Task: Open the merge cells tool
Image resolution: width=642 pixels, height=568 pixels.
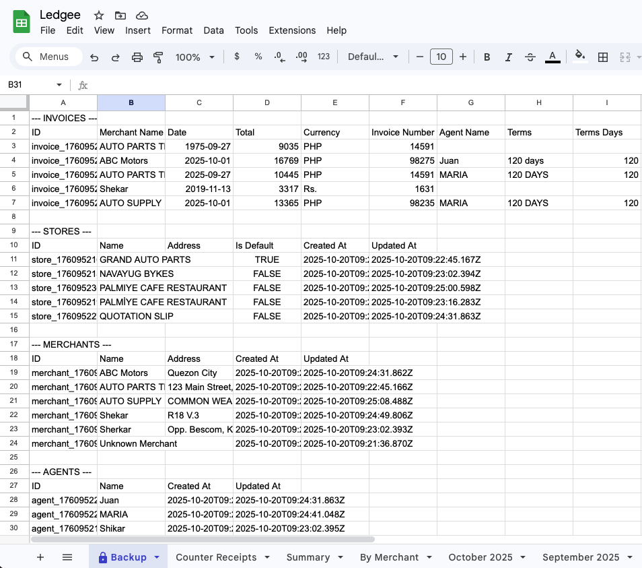Action: coord(626,57)
